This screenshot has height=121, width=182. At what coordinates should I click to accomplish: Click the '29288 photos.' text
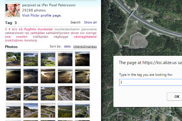tap(34, 10)
